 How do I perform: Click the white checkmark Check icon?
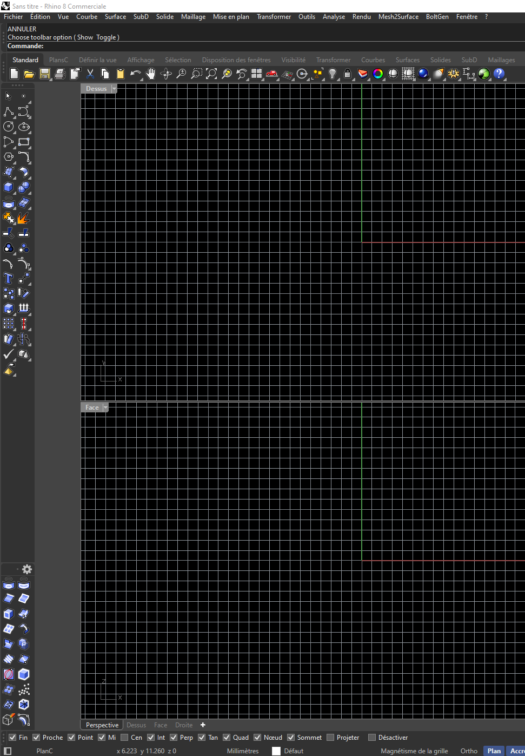click(9, 354)
